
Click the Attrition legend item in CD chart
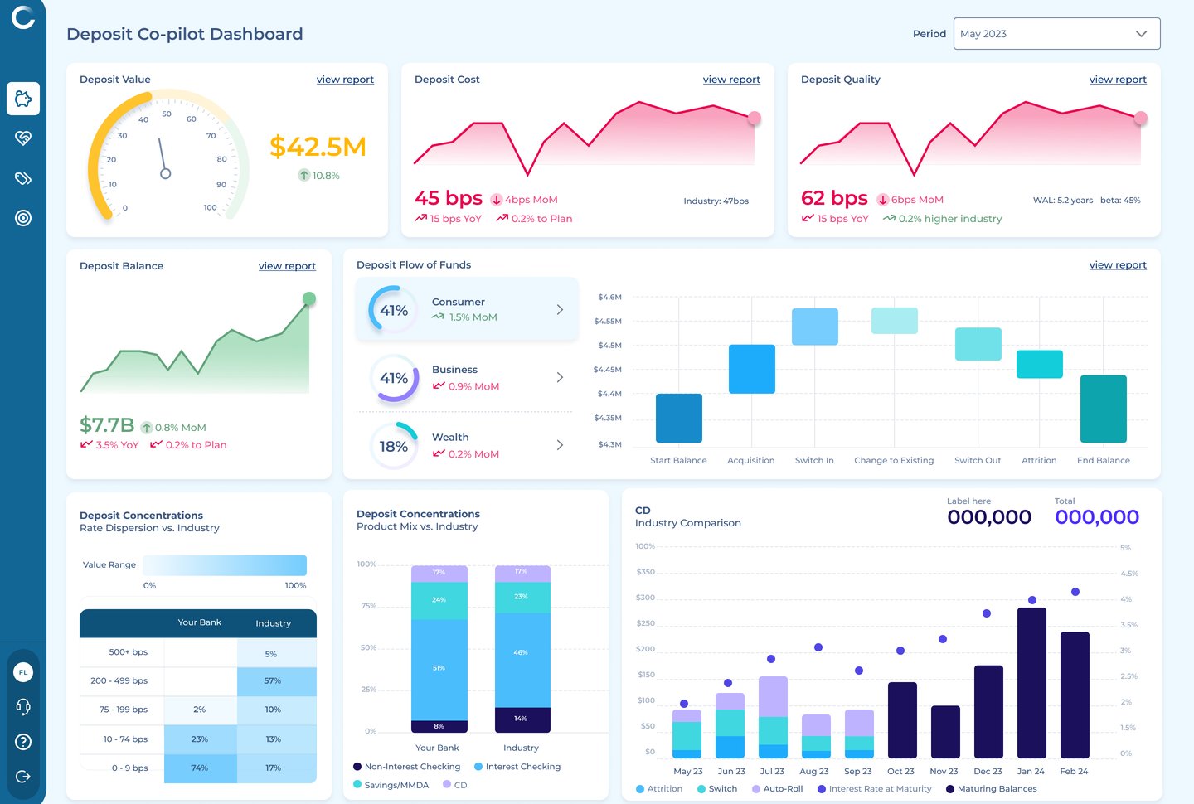(659, 789)
